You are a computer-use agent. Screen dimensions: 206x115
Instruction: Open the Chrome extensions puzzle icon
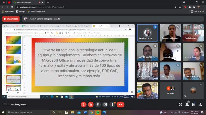click(x=190, y=7)
